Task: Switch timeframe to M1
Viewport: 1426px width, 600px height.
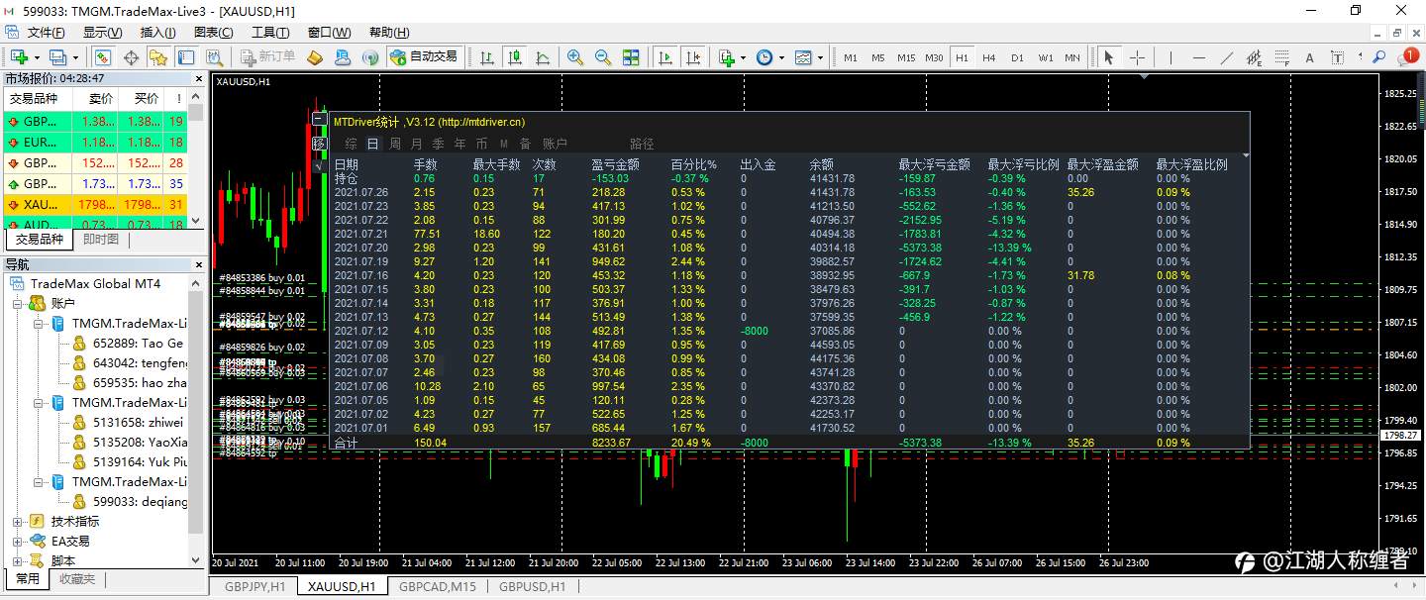Action: (851, 57)
